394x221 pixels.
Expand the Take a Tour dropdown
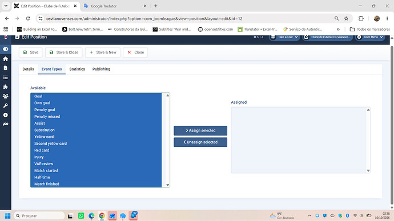tap(284, 37)
